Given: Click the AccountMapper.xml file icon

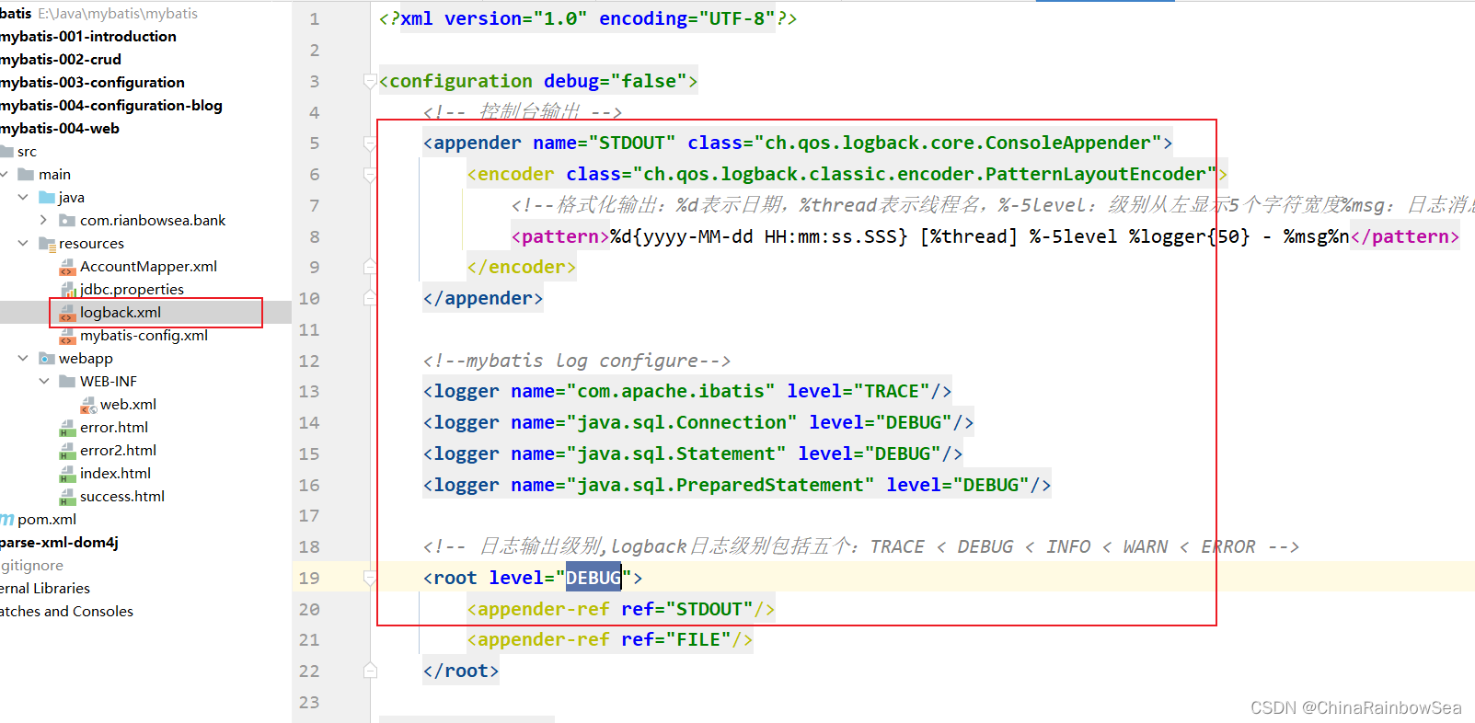Looking at the screenshot, I should [x=67, y=268].
